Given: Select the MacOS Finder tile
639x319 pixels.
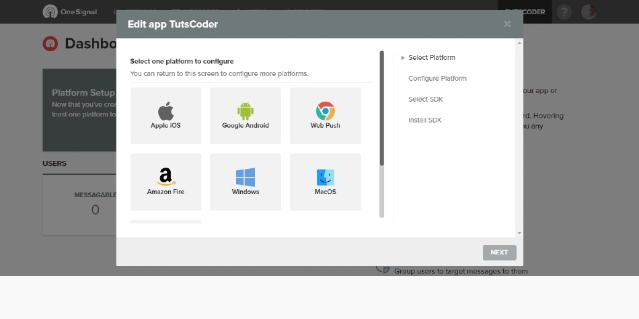Looking at the screenshot, I should click(325, 182).
